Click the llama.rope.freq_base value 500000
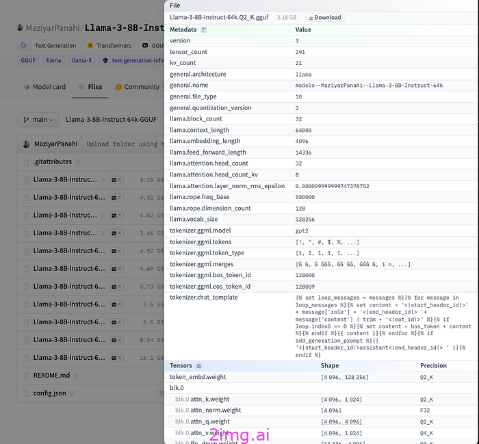The height and width of the screenshot is (444, 479). tap(305, 197)
